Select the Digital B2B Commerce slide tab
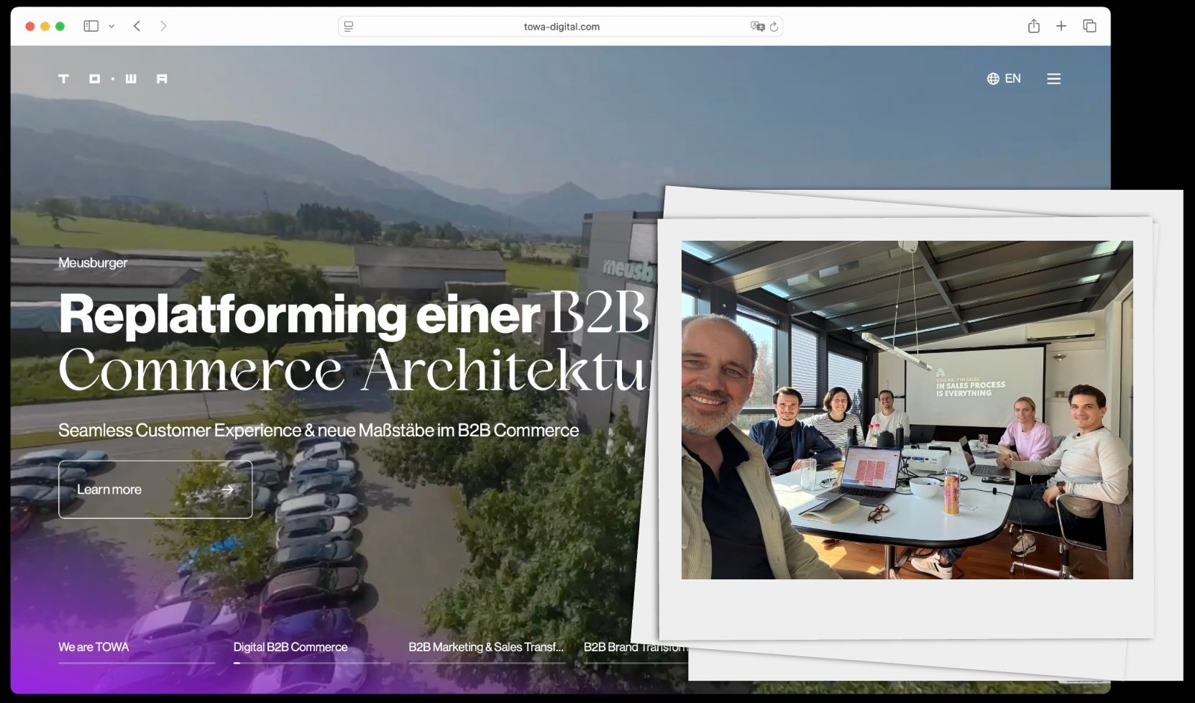The image size is (1195, 703). point(290,647)
